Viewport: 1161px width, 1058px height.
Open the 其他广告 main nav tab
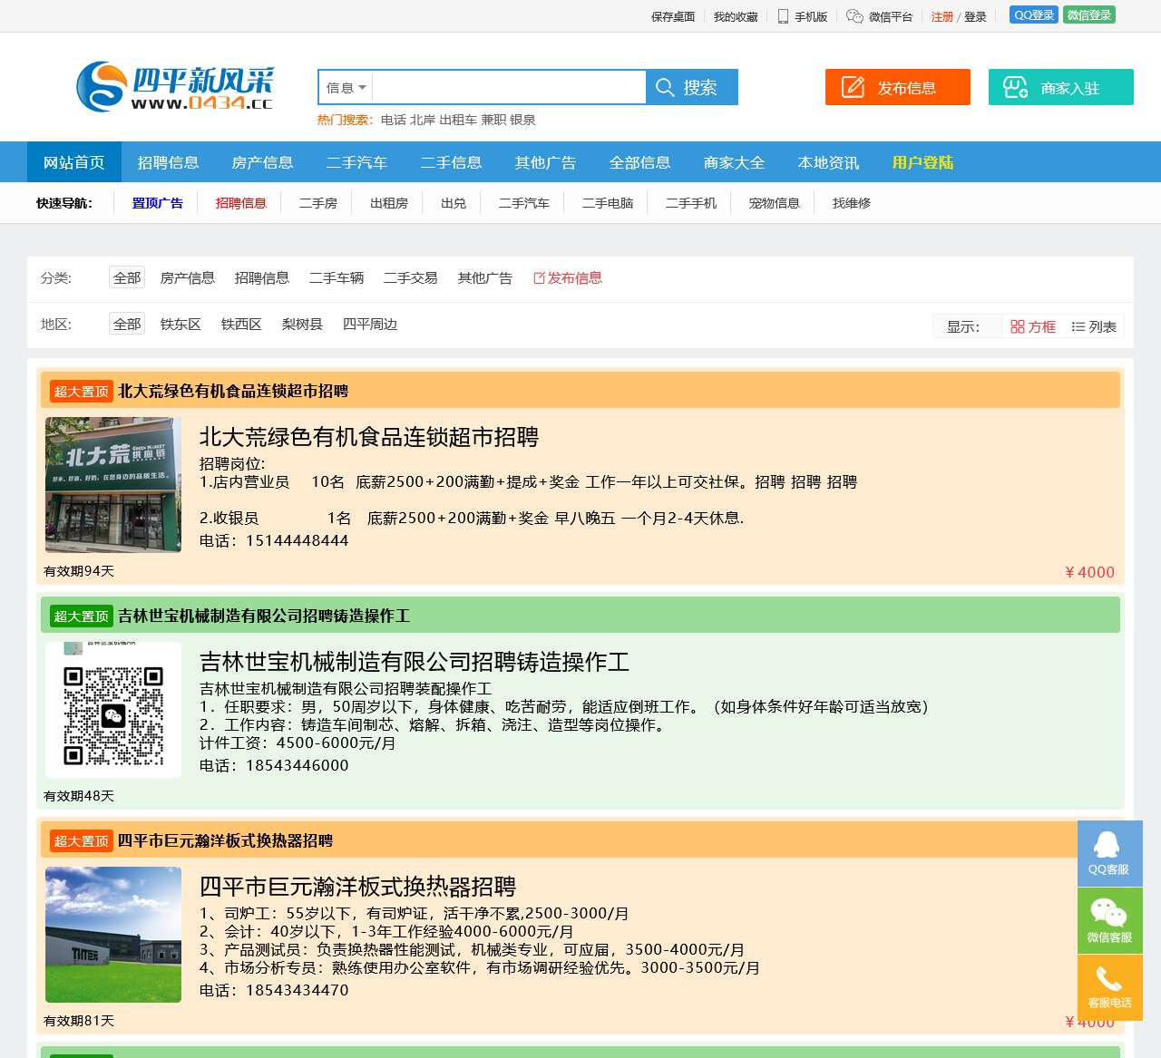546,162
